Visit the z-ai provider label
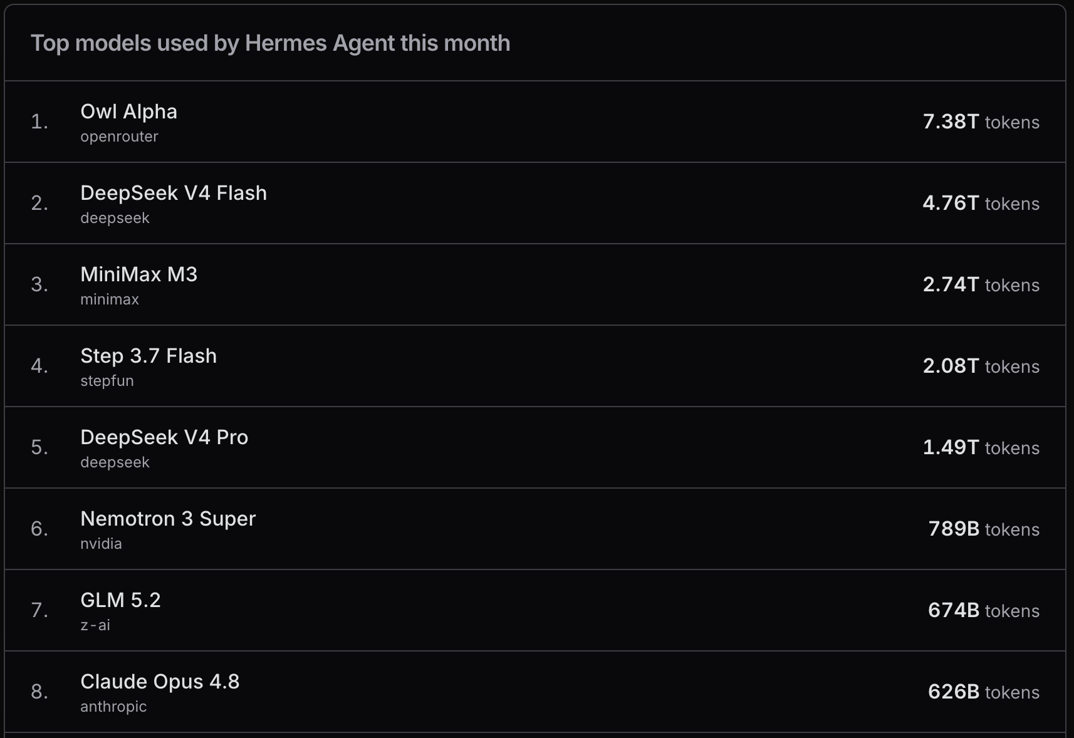1074x738 pixels. pyautogui.click(x=95, y=625)
